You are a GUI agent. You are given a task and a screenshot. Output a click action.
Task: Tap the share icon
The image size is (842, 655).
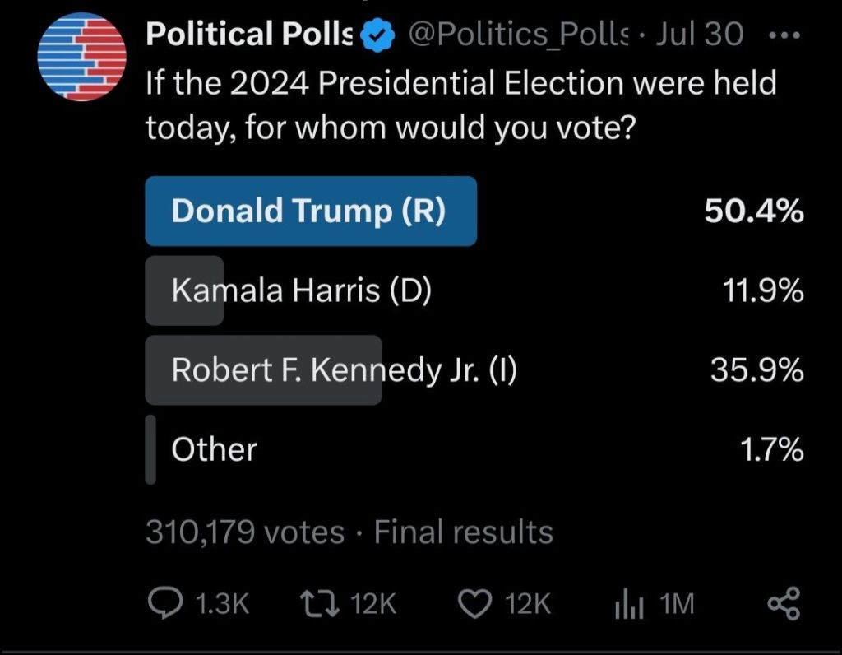click(x=782, y=606)
